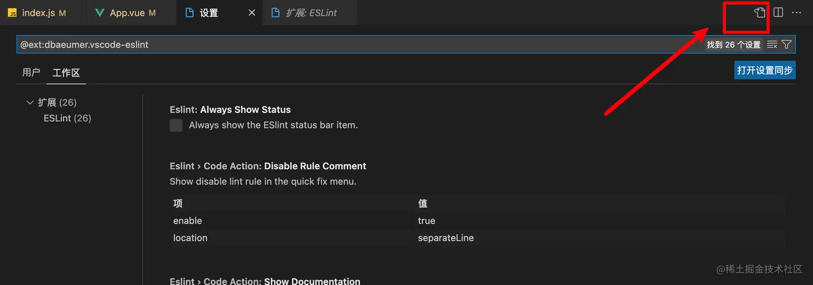Close the 设置 tab
Screen dimensions: 813x285
tap(252, 13)
